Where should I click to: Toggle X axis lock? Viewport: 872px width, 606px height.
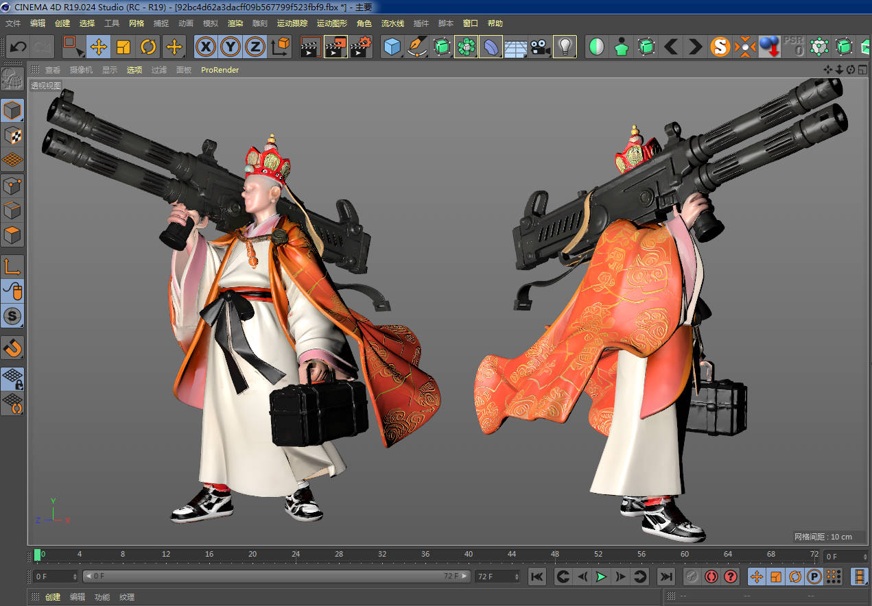tap(206, 47)
